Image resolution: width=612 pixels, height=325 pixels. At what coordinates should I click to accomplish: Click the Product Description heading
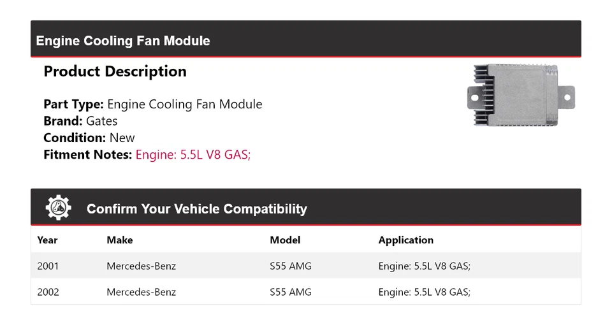tap(115, 71)
